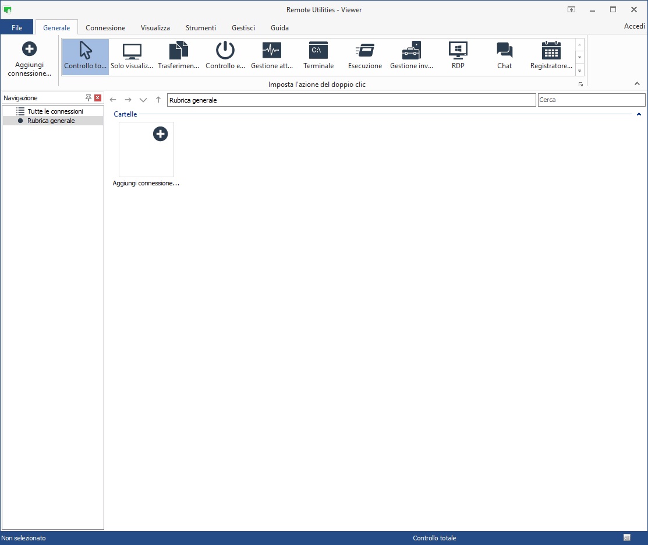This screenshot has height=545, width=648.
Task: Select the Terminale mode icon
Action: click(x=318, y=57)
